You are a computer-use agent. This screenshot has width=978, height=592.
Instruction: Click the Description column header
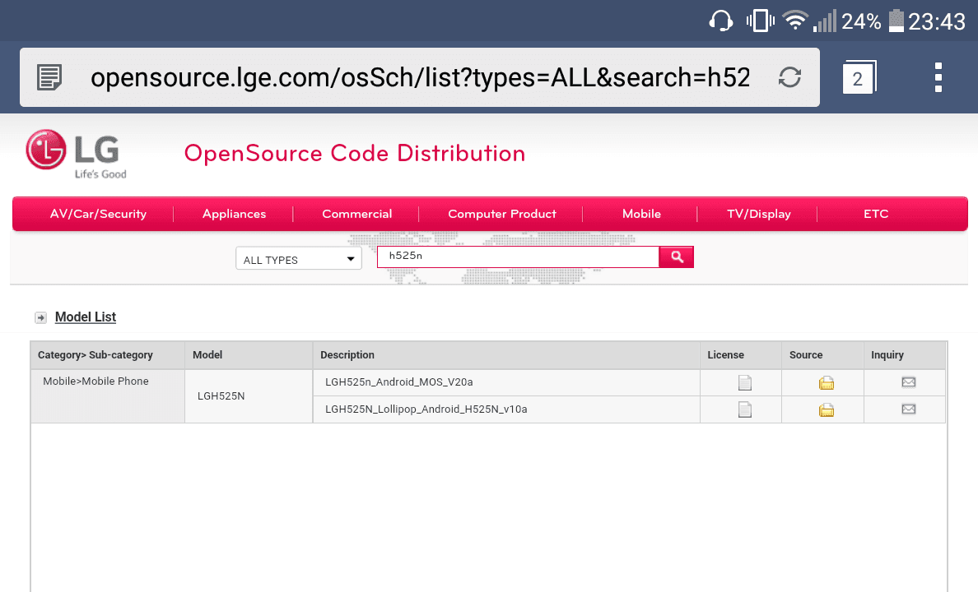pyautogui.click(x=505, y=355)
